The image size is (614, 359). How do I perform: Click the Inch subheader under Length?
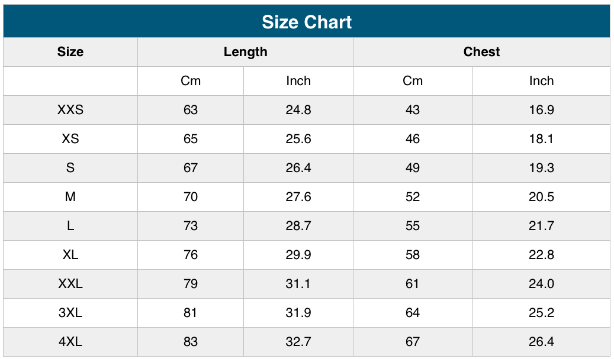(x=298, y=81)
